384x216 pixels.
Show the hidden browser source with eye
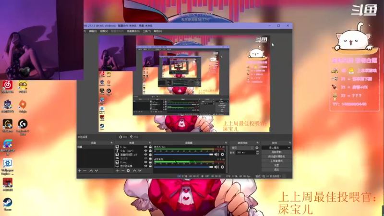(x=146, y=158)
